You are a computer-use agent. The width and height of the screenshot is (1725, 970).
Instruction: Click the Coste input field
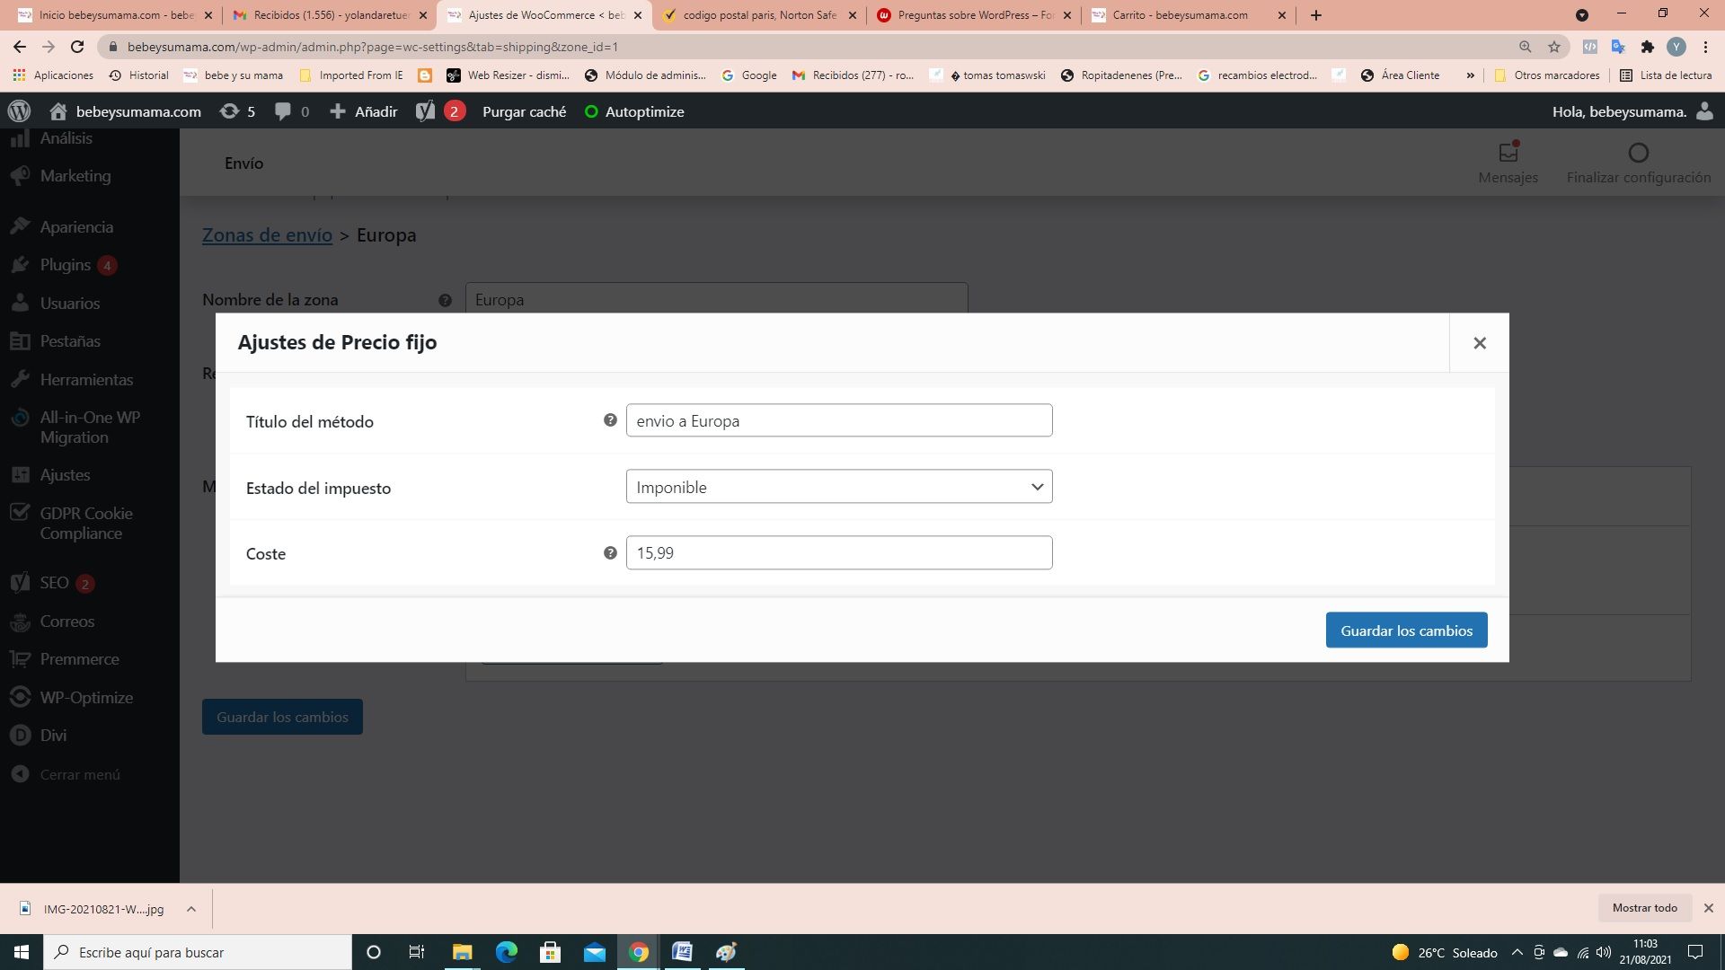(x=839, y=552)
